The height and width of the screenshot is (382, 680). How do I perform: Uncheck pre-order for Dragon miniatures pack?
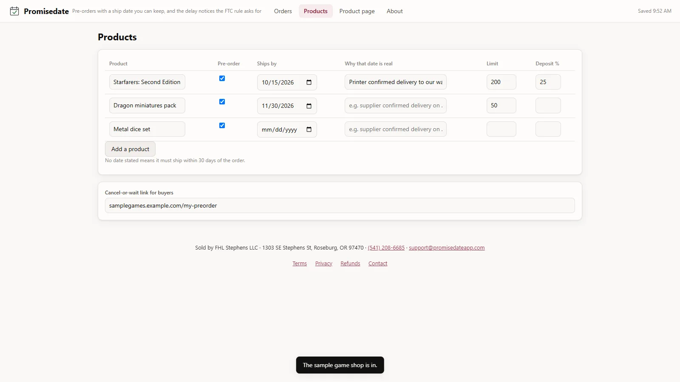(x=222, y=101)
